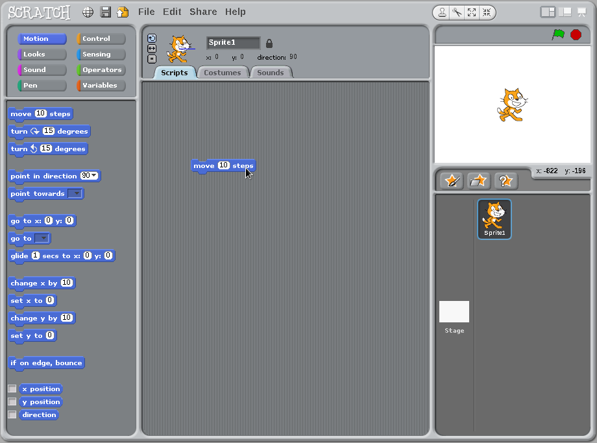Viewport: 597px width, 443px height.
Task: Set rotation style to left-right flip
Action: pyautogui.click(x=152, y=49)
